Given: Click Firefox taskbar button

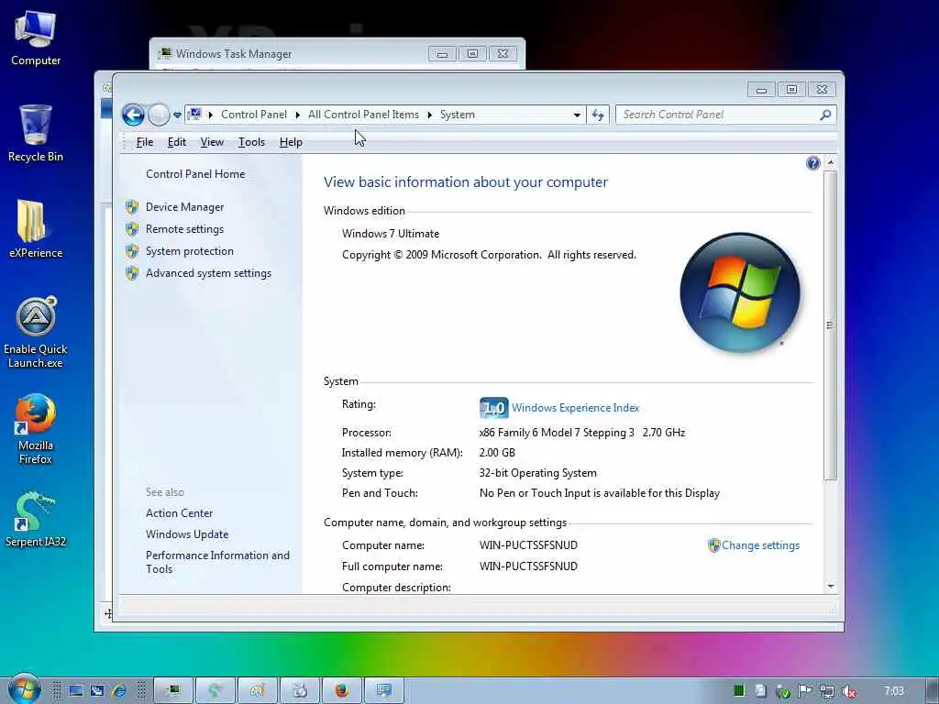Looking at the screenshot, I should point(342,690).
